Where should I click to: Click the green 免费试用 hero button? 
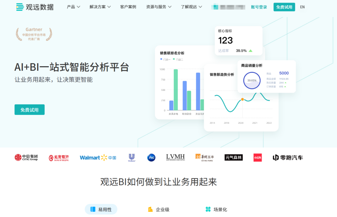(29, 109)
